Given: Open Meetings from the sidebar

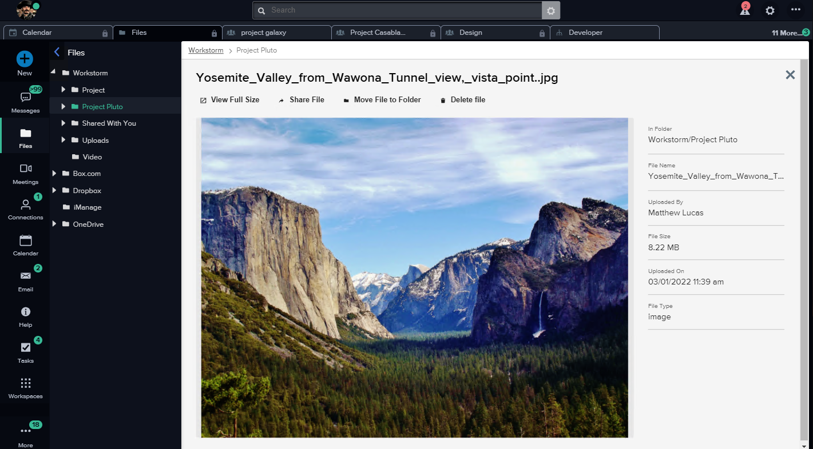Looking at the screenshot, I should tap(25, 169).
